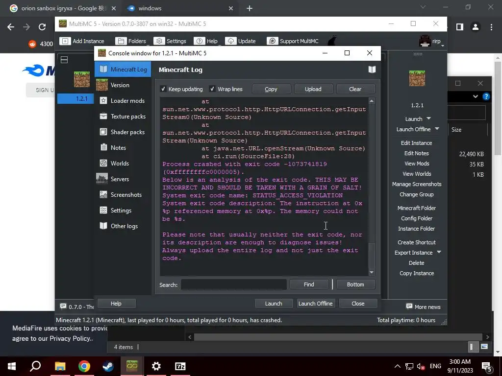
Task: Open Shader packs page
Action: pos(123,132)
